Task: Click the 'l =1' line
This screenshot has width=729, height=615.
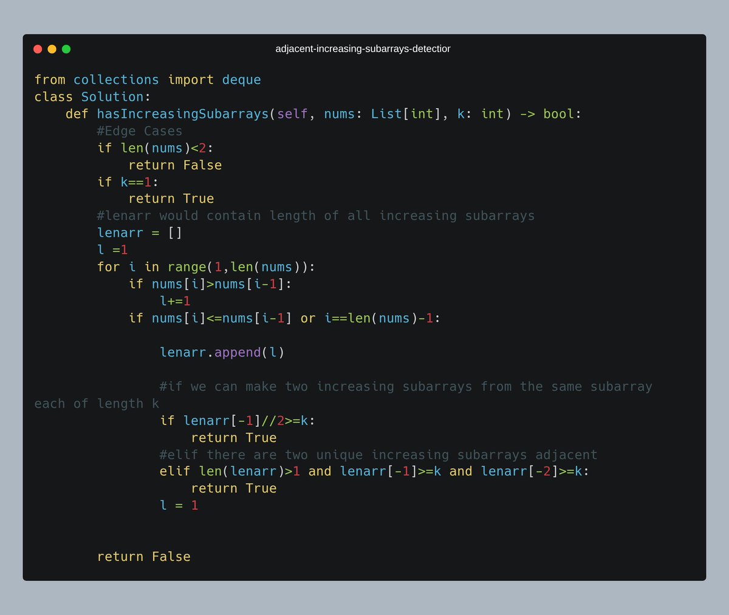Action: pyautogui.click(x=112, y=250)
